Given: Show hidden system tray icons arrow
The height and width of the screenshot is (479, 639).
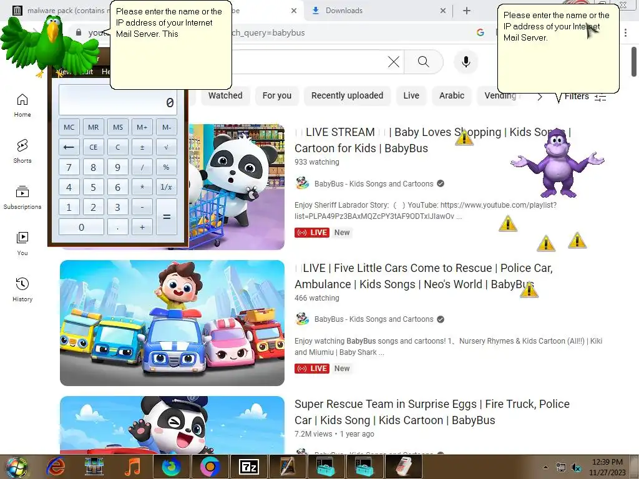Looking at the screenshot, I should coord(545,468).
